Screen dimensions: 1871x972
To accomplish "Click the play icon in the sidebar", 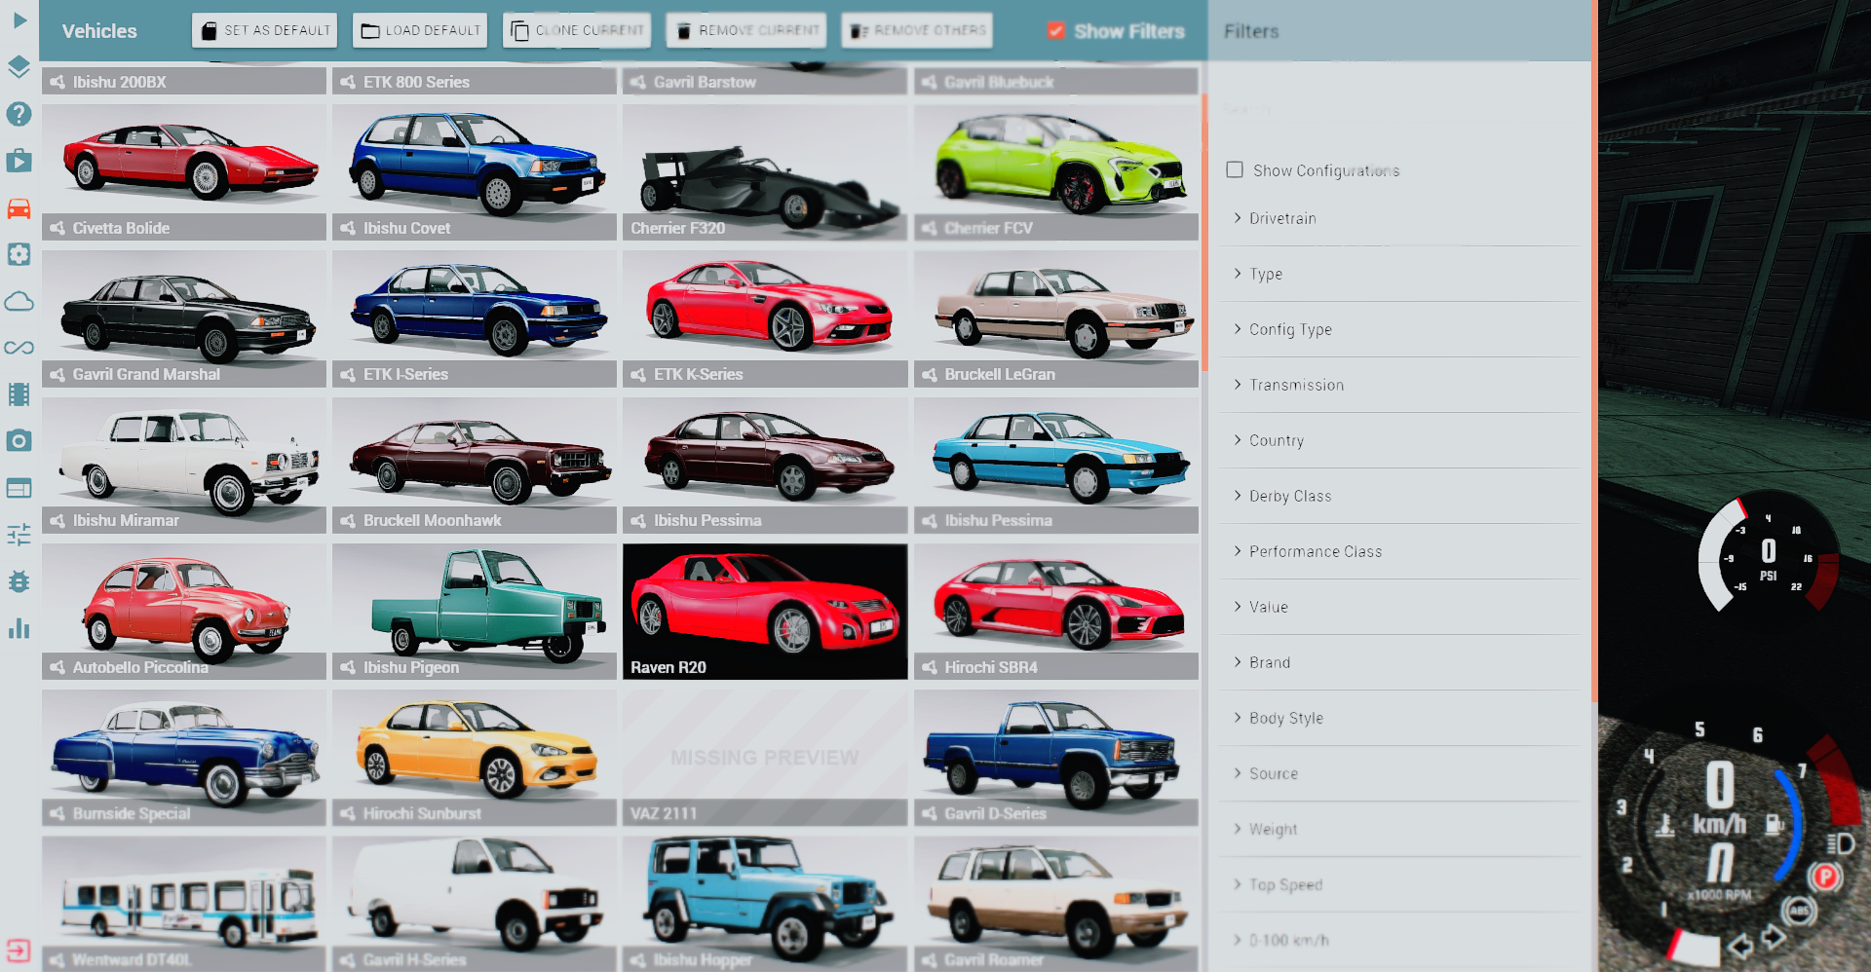I will click(19, 19).
